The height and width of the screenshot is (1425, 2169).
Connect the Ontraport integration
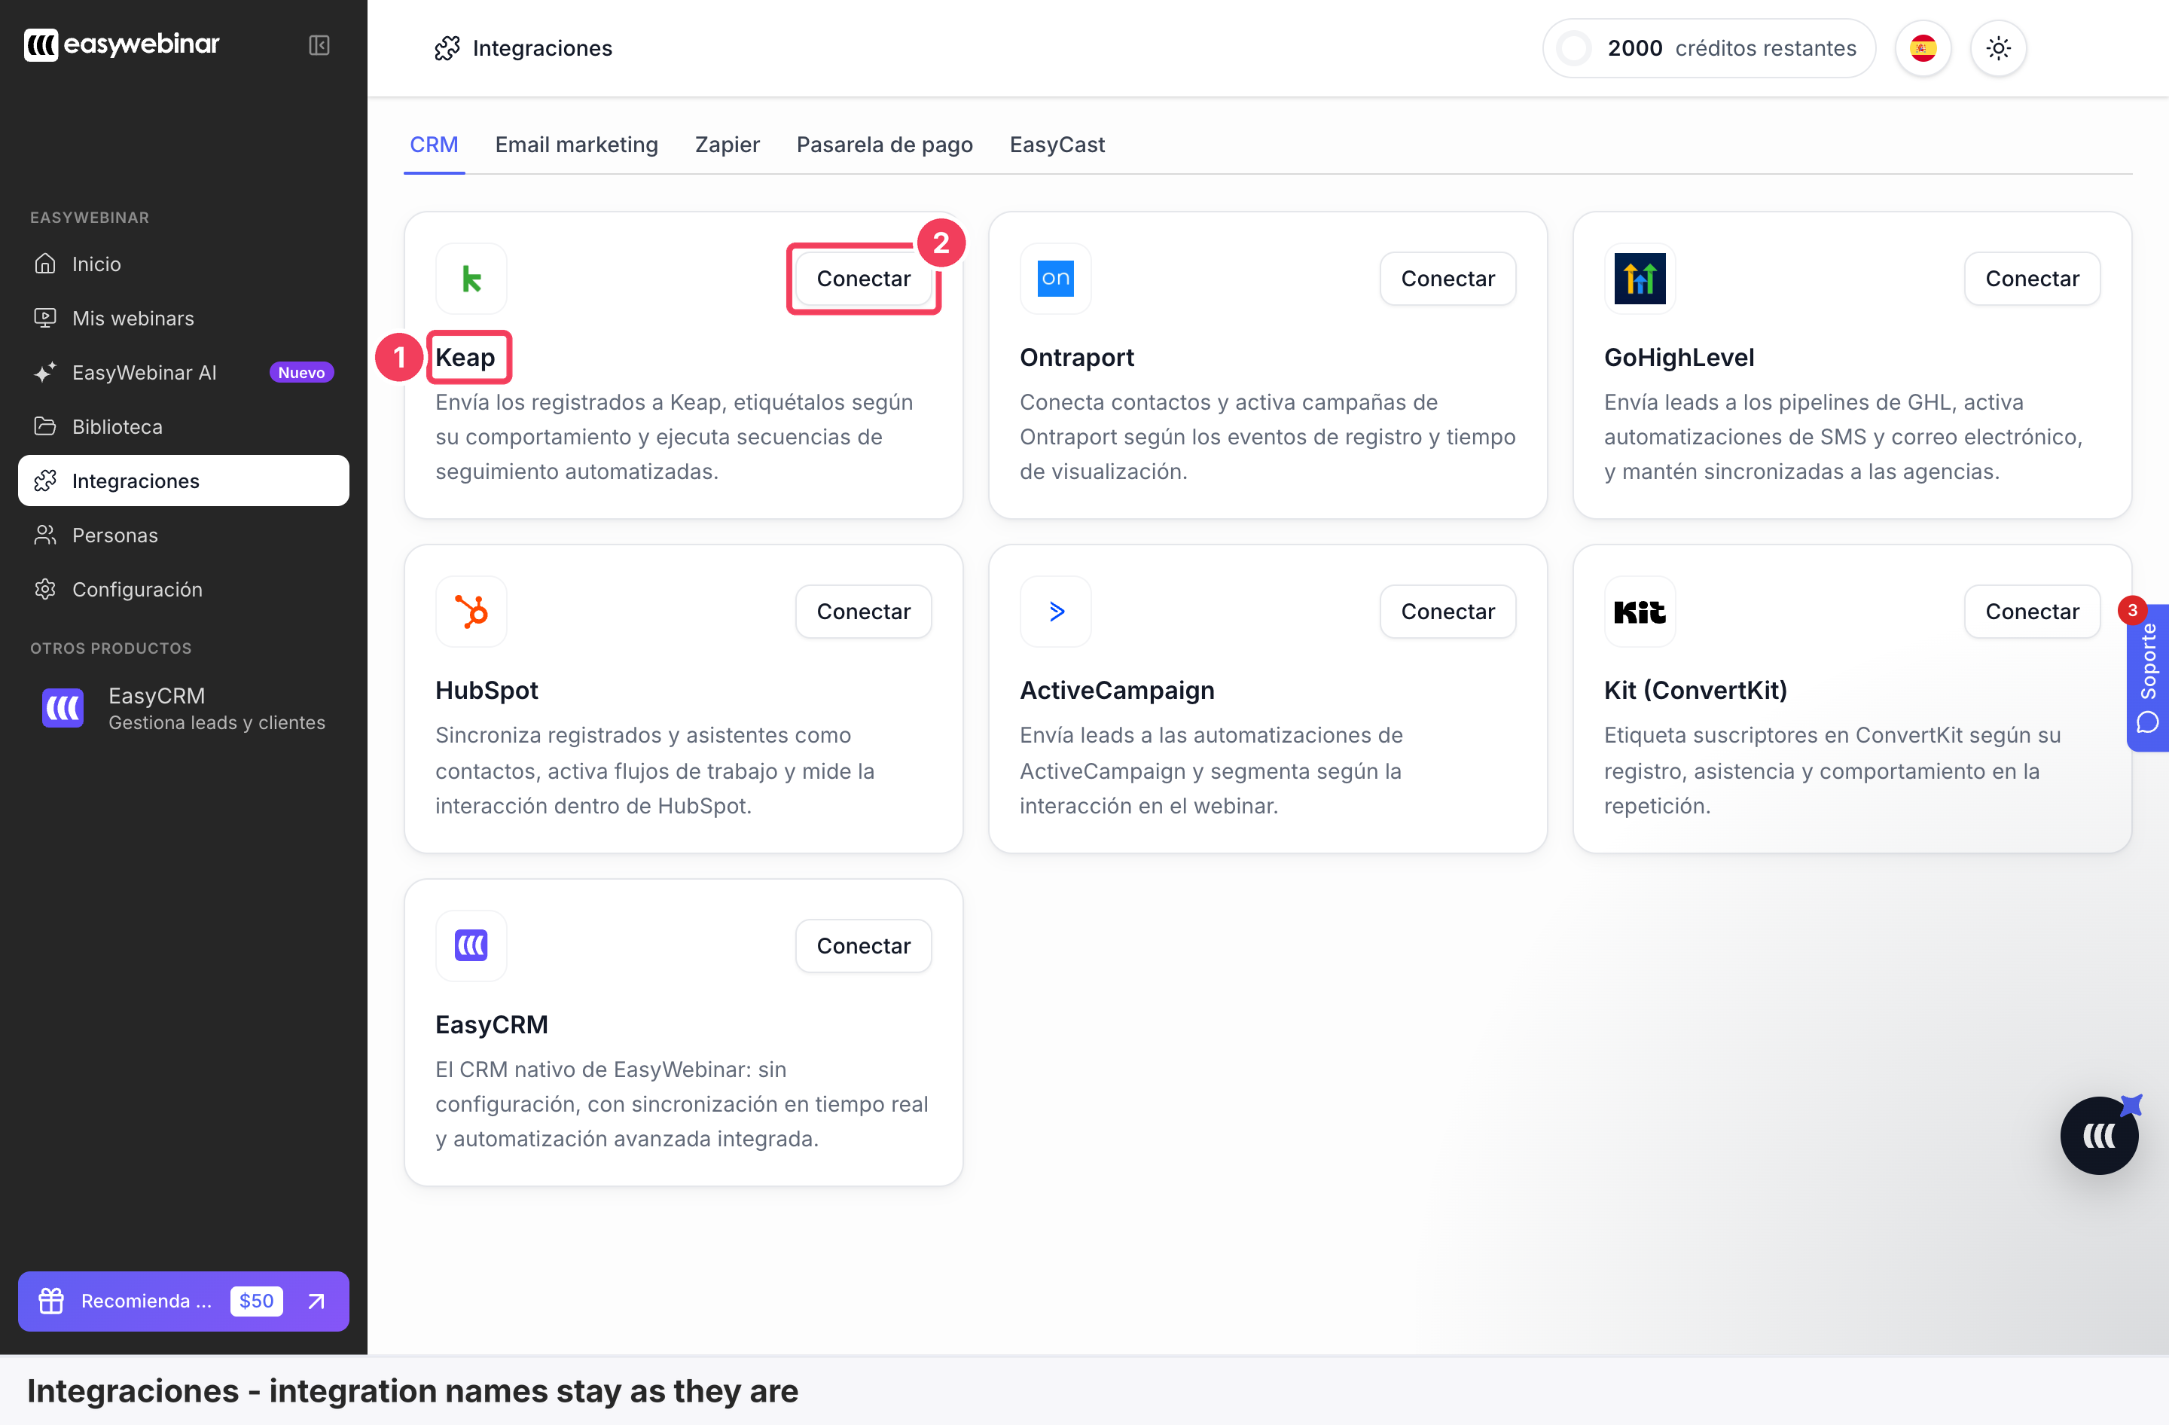pos(1448,279)
